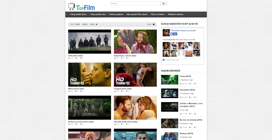Click heart icon under 1944 (2015) online
The width and height of the screenshot is (272, 140).
[x=81, y=58]
